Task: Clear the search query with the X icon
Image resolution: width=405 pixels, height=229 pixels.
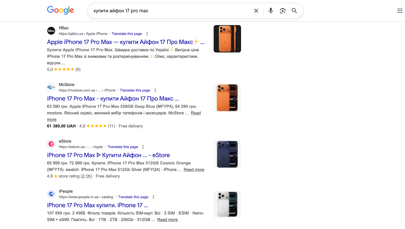Action: (256, 11)
